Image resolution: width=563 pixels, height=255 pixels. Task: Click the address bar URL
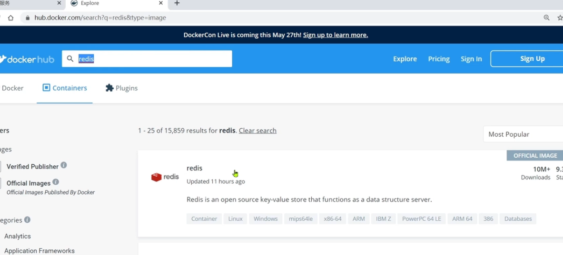100,18
